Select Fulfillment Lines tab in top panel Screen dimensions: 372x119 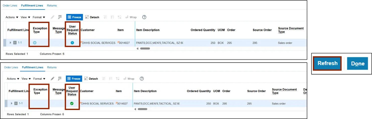point(32,5)
